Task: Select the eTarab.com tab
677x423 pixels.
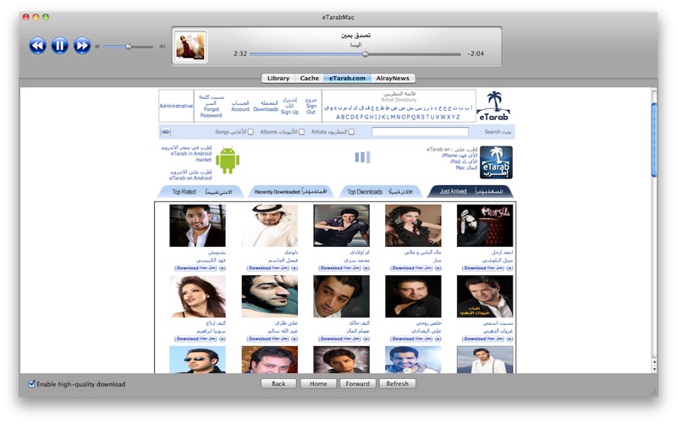Action: point(347,78)
